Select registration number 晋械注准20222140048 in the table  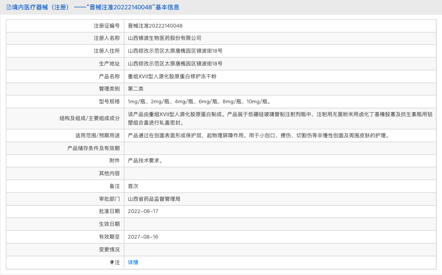(x=155, y=26)
